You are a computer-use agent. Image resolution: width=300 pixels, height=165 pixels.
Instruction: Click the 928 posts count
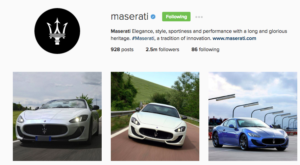[x=122, y=49]
